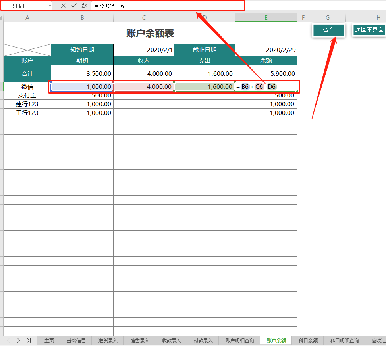Screen dimensions: 386x346
Task: Select column G header
Action: (x=327, y=18)
